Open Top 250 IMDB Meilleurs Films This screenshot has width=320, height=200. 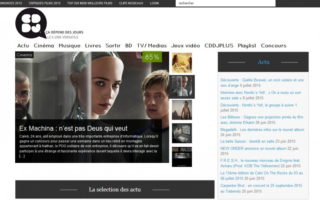(90, 3)
